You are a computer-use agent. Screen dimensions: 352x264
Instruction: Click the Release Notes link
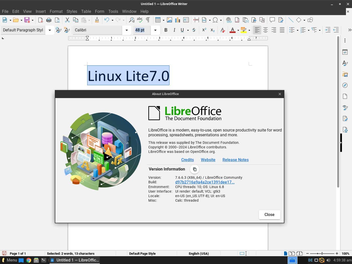[235, 160]
